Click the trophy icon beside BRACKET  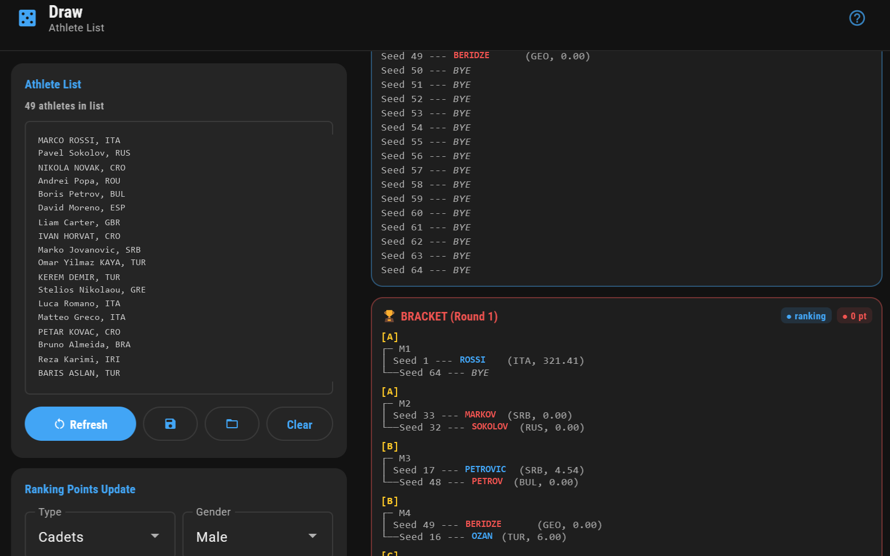[389, 316]
